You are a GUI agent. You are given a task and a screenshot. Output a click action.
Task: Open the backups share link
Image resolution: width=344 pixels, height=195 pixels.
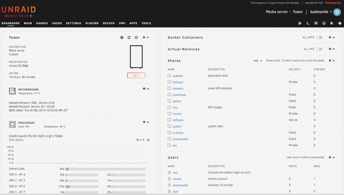(x=178, y=82)
